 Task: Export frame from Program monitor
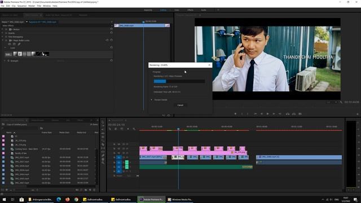point(300,114)
